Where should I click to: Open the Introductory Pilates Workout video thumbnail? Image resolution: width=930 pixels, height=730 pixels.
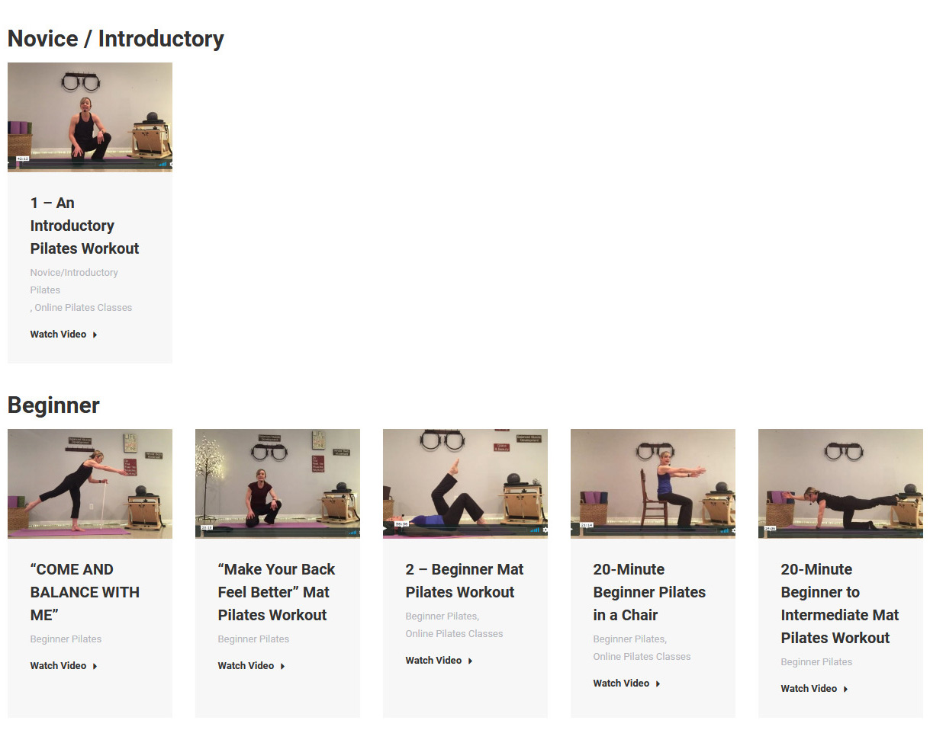pyautogui.click(x=90, y=117)
